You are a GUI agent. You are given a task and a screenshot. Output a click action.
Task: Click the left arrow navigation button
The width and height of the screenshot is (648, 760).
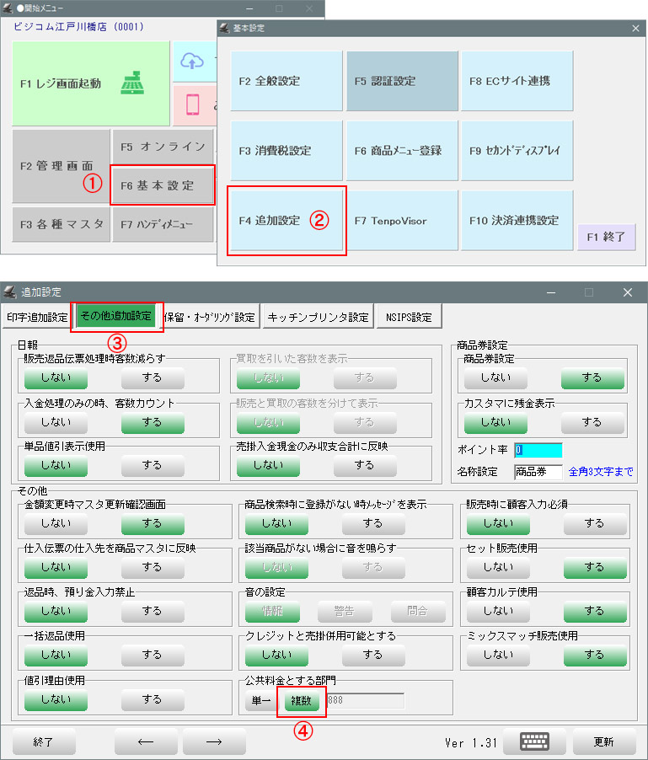[x=146, y=741]
